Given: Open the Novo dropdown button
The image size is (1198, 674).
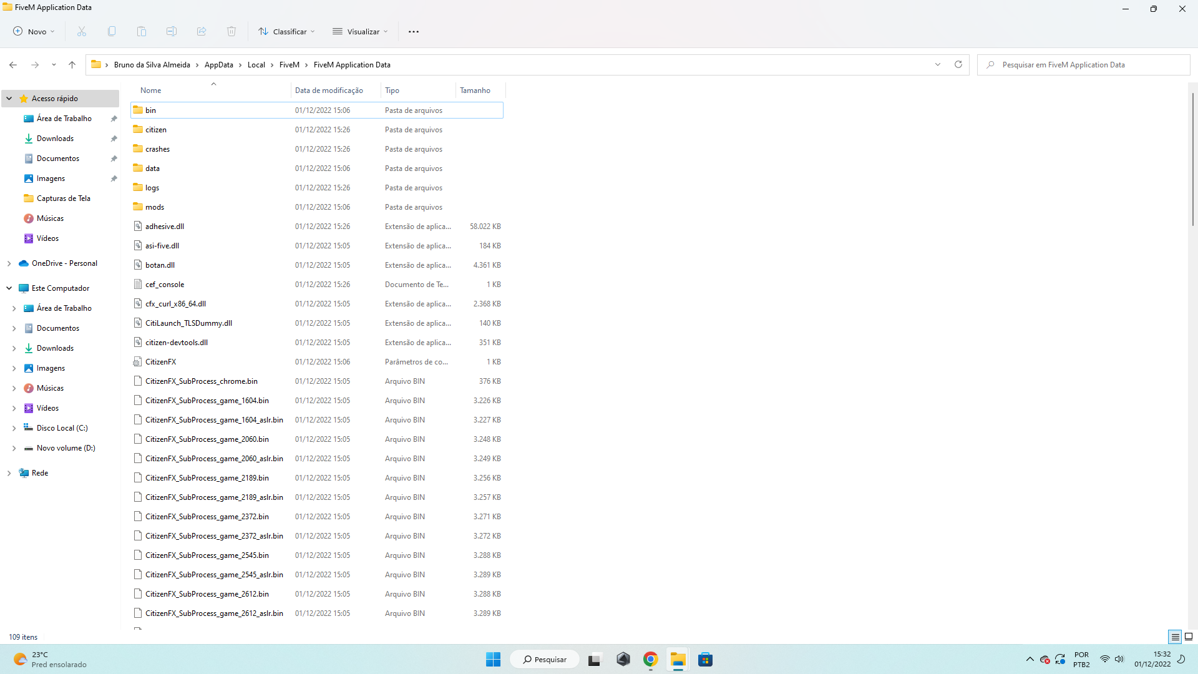Looking at the screenshot, I should (x=34, y=31).
